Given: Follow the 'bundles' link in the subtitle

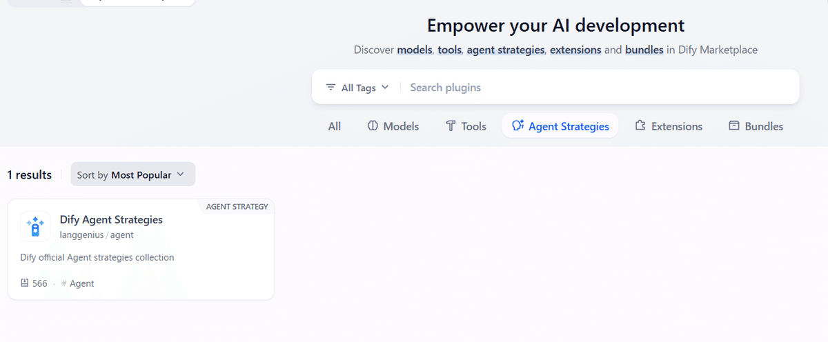Looking at the screenshot, I should 644,50.
